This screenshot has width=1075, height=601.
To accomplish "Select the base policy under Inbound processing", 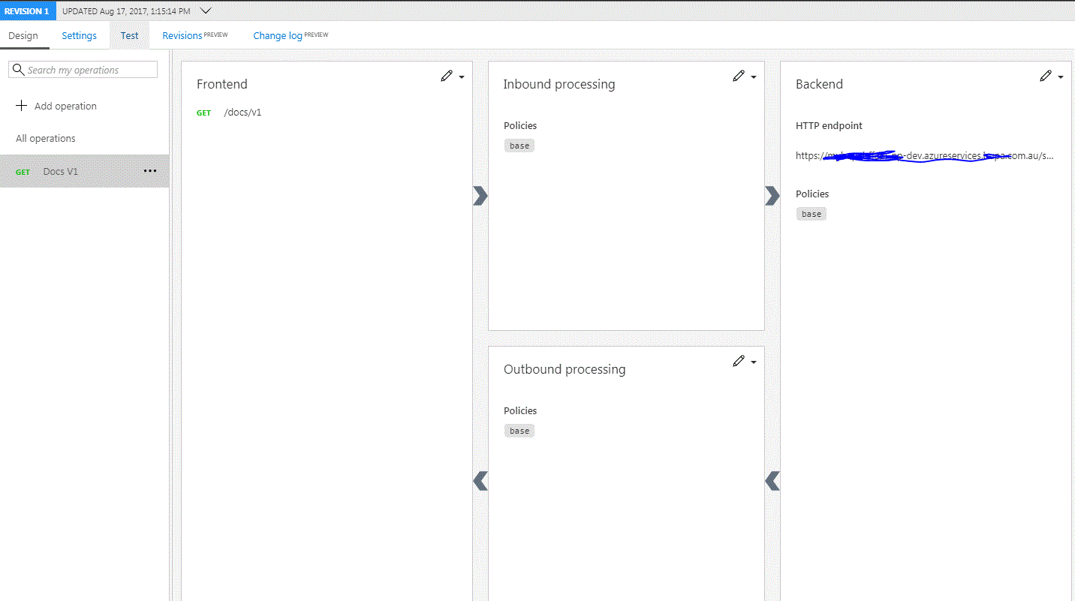I will click(x=519, y=145).
